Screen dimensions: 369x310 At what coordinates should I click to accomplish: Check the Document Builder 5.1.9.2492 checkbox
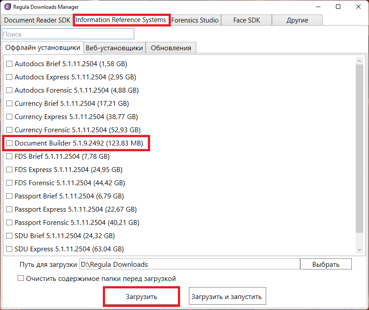click(x=9, y=143)
